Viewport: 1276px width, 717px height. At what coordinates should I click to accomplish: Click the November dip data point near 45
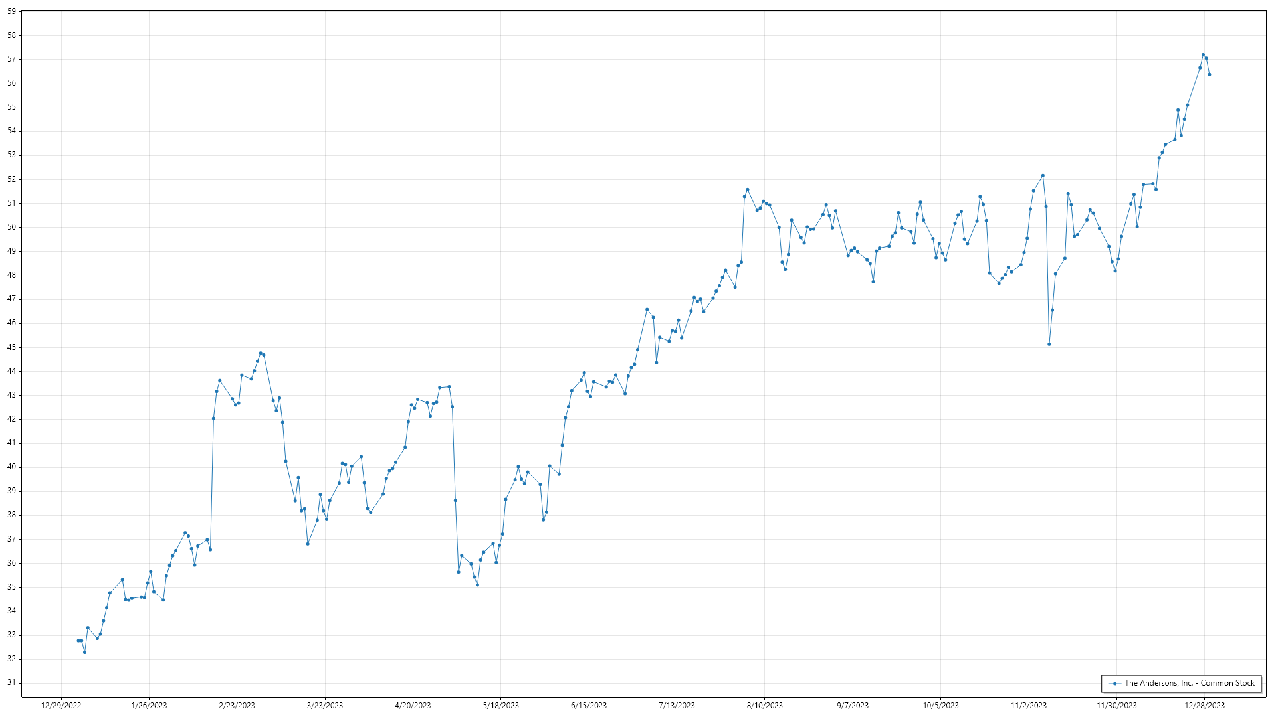tap(1049, 344)
